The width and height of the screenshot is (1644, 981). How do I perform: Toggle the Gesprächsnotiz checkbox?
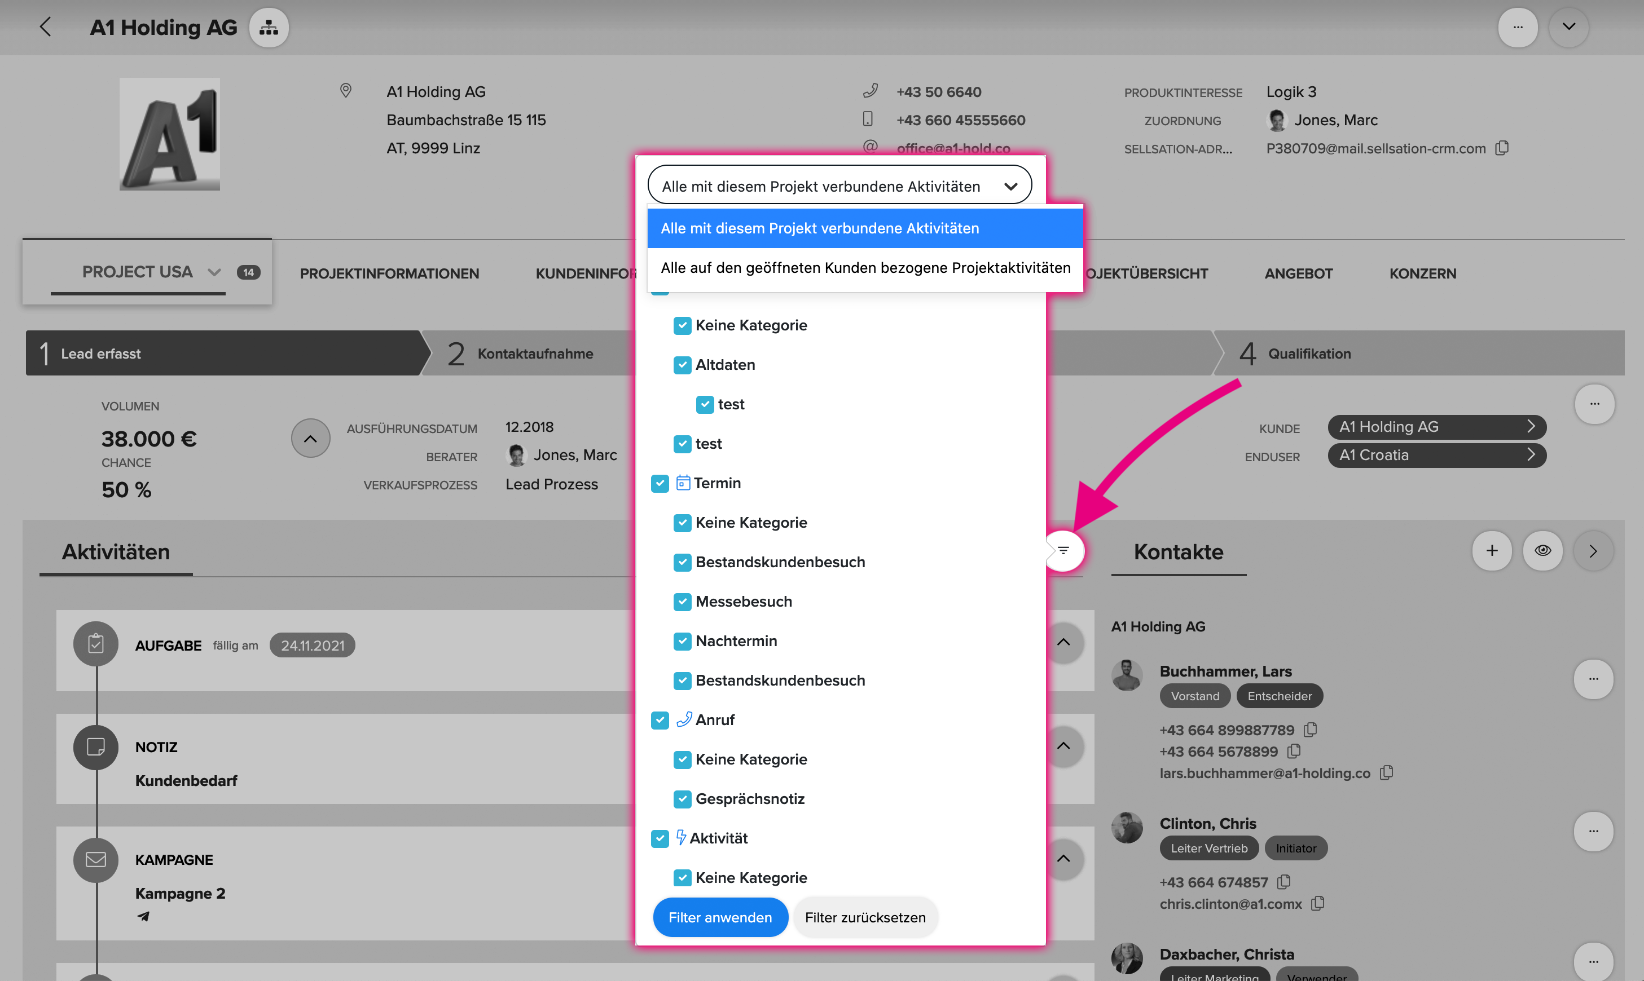[682, 798]
